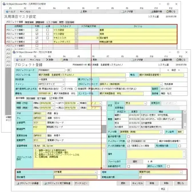This screenshot has width=192, height=193.
Task: Toggle 利用 checkbox for プロジェクト情報1
Action: pos(37,30)
